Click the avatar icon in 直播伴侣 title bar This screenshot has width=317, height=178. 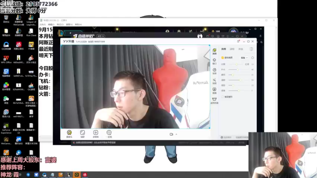[200, 36]
